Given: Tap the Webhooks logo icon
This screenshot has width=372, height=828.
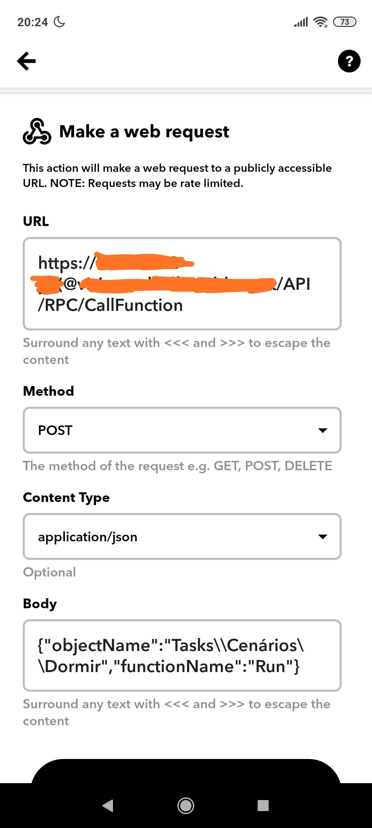Looking at the screenshot, I should [x=37, y=131].
